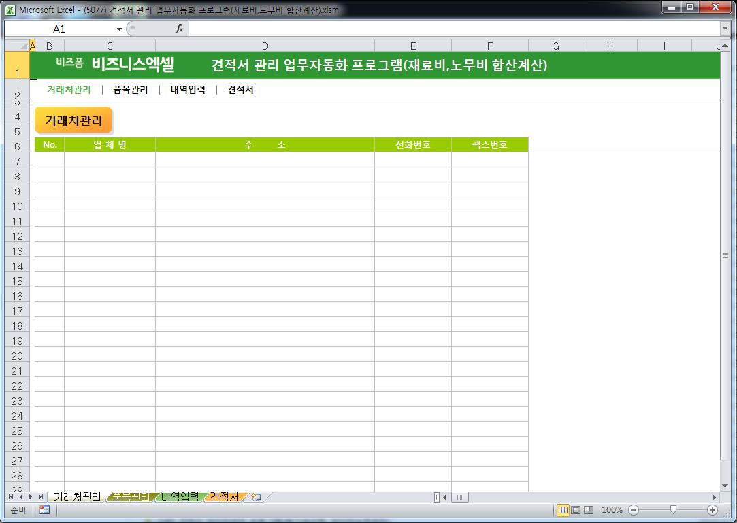Select column E header

(412, 46)
